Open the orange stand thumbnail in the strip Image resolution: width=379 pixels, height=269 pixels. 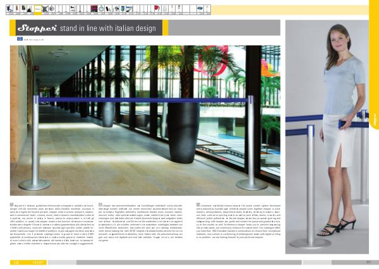pyautogui.click(x=16, y=9)
